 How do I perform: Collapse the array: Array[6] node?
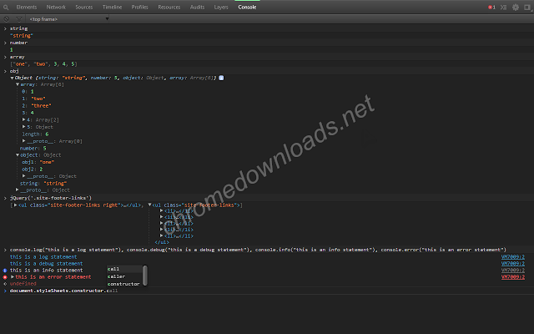(x=18, y=84)
